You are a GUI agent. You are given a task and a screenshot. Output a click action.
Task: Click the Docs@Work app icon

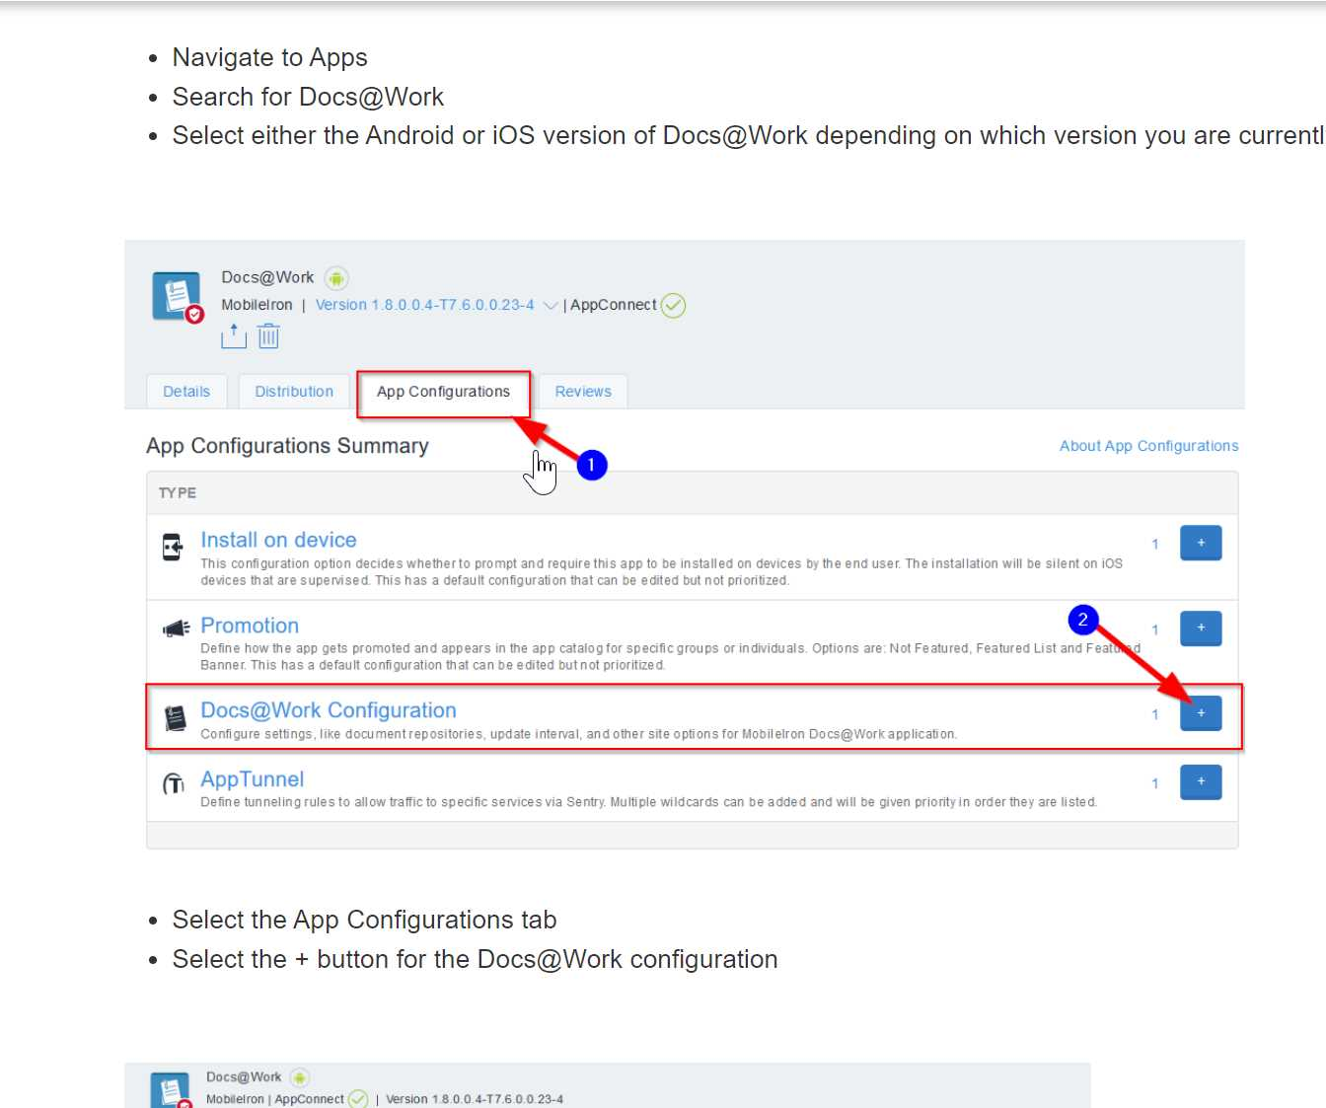pos(177,296)
